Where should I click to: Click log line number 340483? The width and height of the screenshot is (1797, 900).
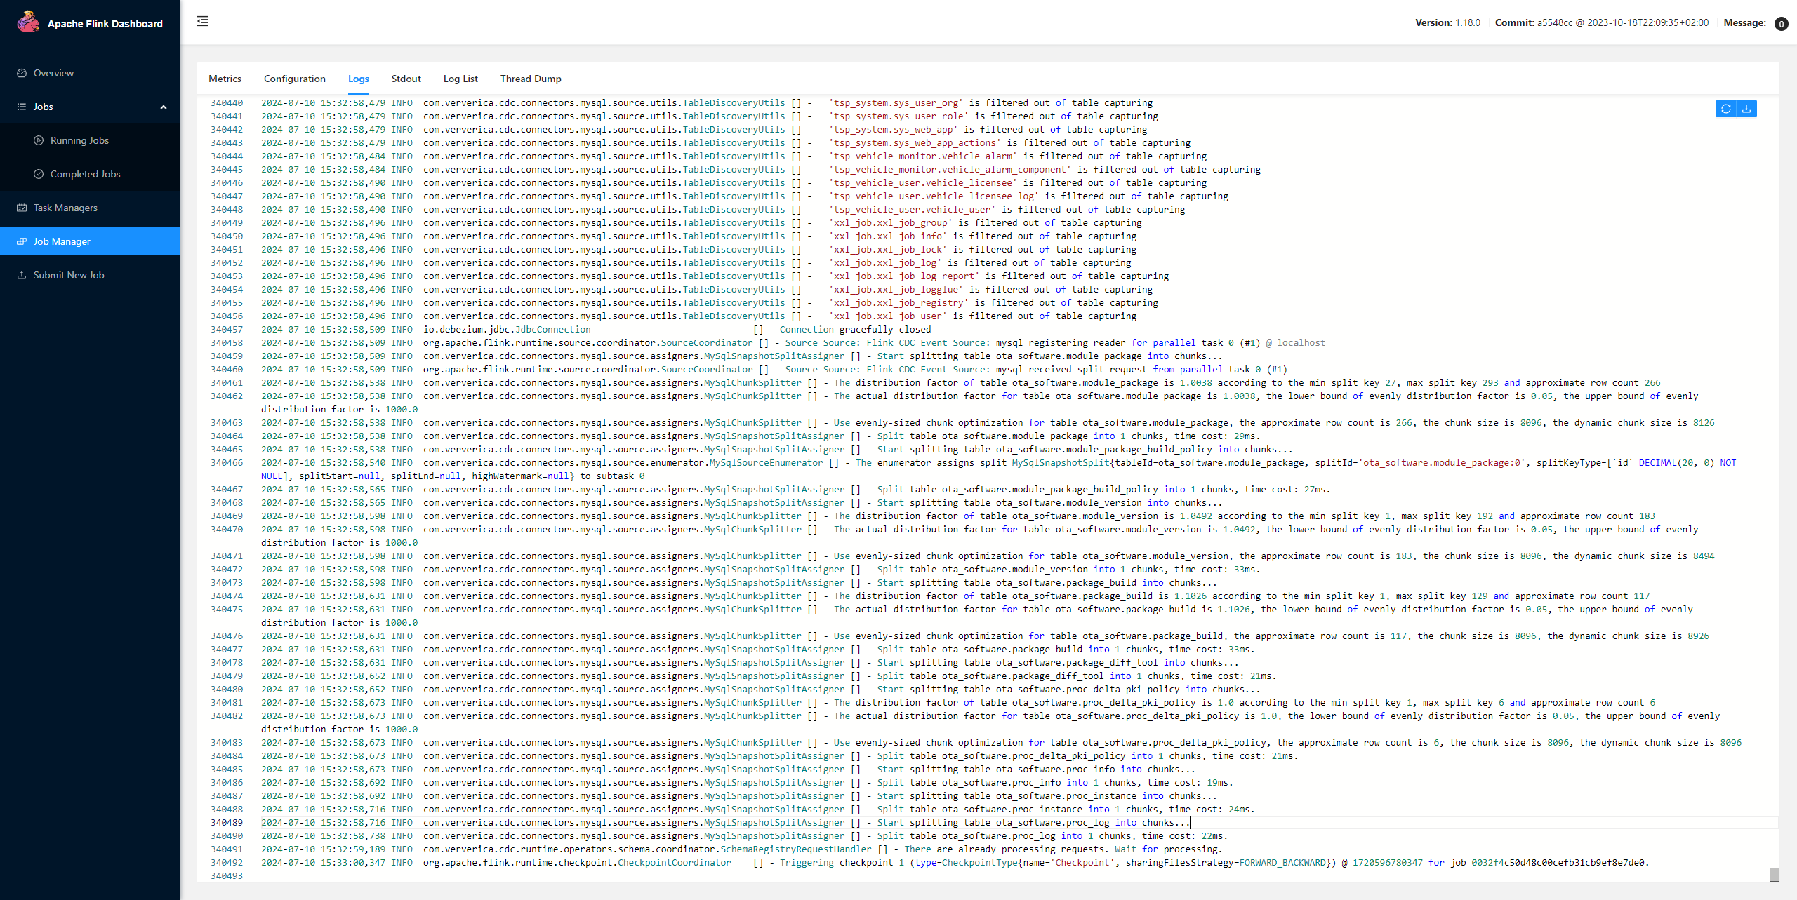227,742
